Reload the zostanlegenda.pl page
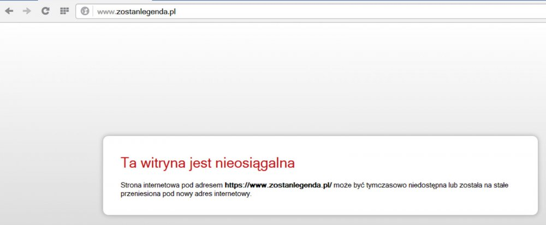 [45, 11]
